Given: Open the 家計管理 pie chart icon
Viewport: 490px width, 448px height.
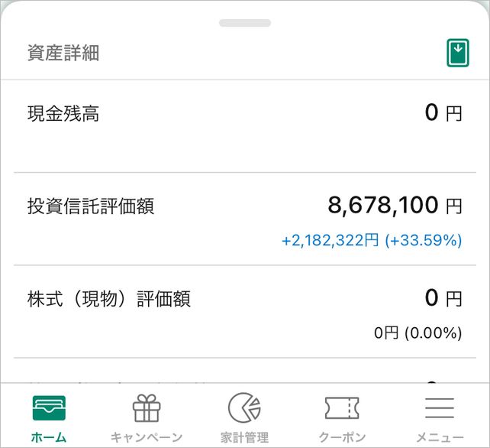Looking at the screenshot, I should 244,408.
